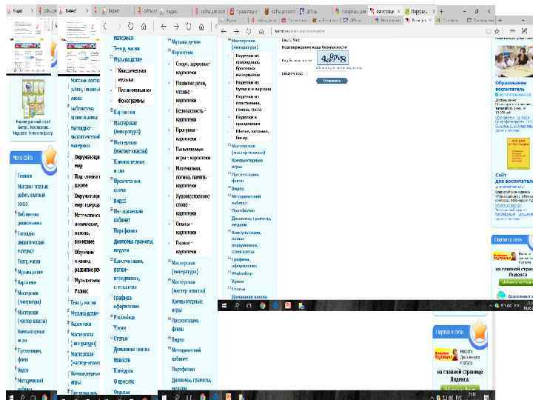Image resolution: width=533 pixels, height=400 pixels.
Task: Open Поделки из бумаги и картона link
Action: tap(253, 86)
